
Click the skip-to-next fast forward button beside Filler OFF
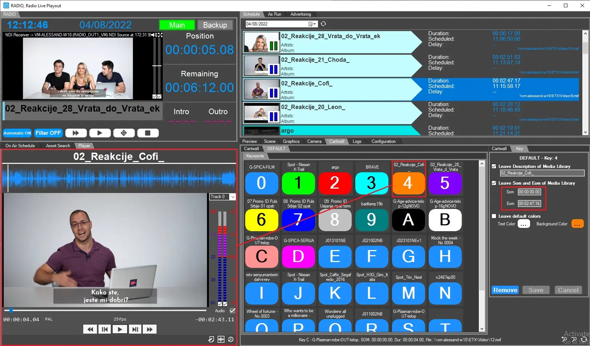pos(76,133)
